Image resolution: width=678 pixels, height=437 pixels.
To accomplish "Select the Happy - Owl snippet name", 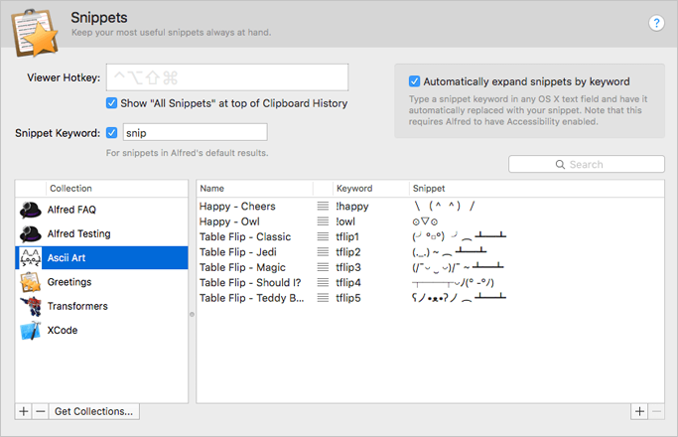I will pos(229,221).
